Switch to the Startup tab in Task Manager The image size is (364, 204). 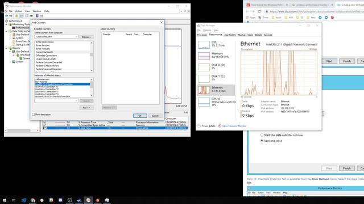[242, 35]
